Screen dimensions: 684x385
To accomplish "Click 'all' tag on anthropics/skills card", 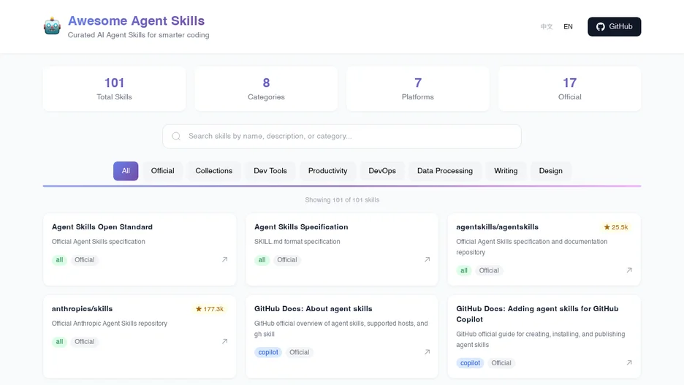I will click(x=59, y=342).
